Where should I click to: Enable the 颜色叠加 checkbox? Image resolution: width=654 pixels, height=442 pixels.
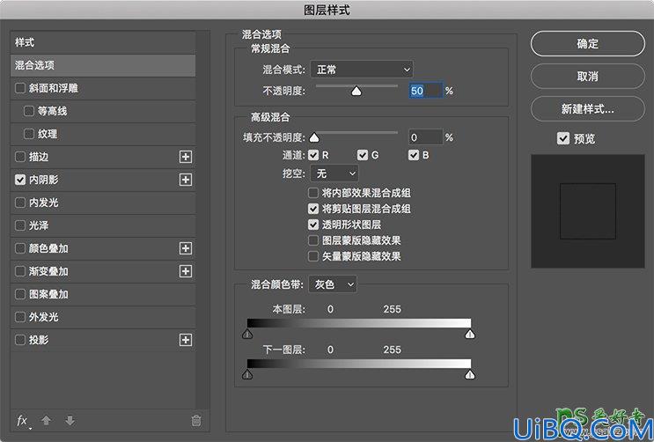pyautogui.click(x=20, y=248)
